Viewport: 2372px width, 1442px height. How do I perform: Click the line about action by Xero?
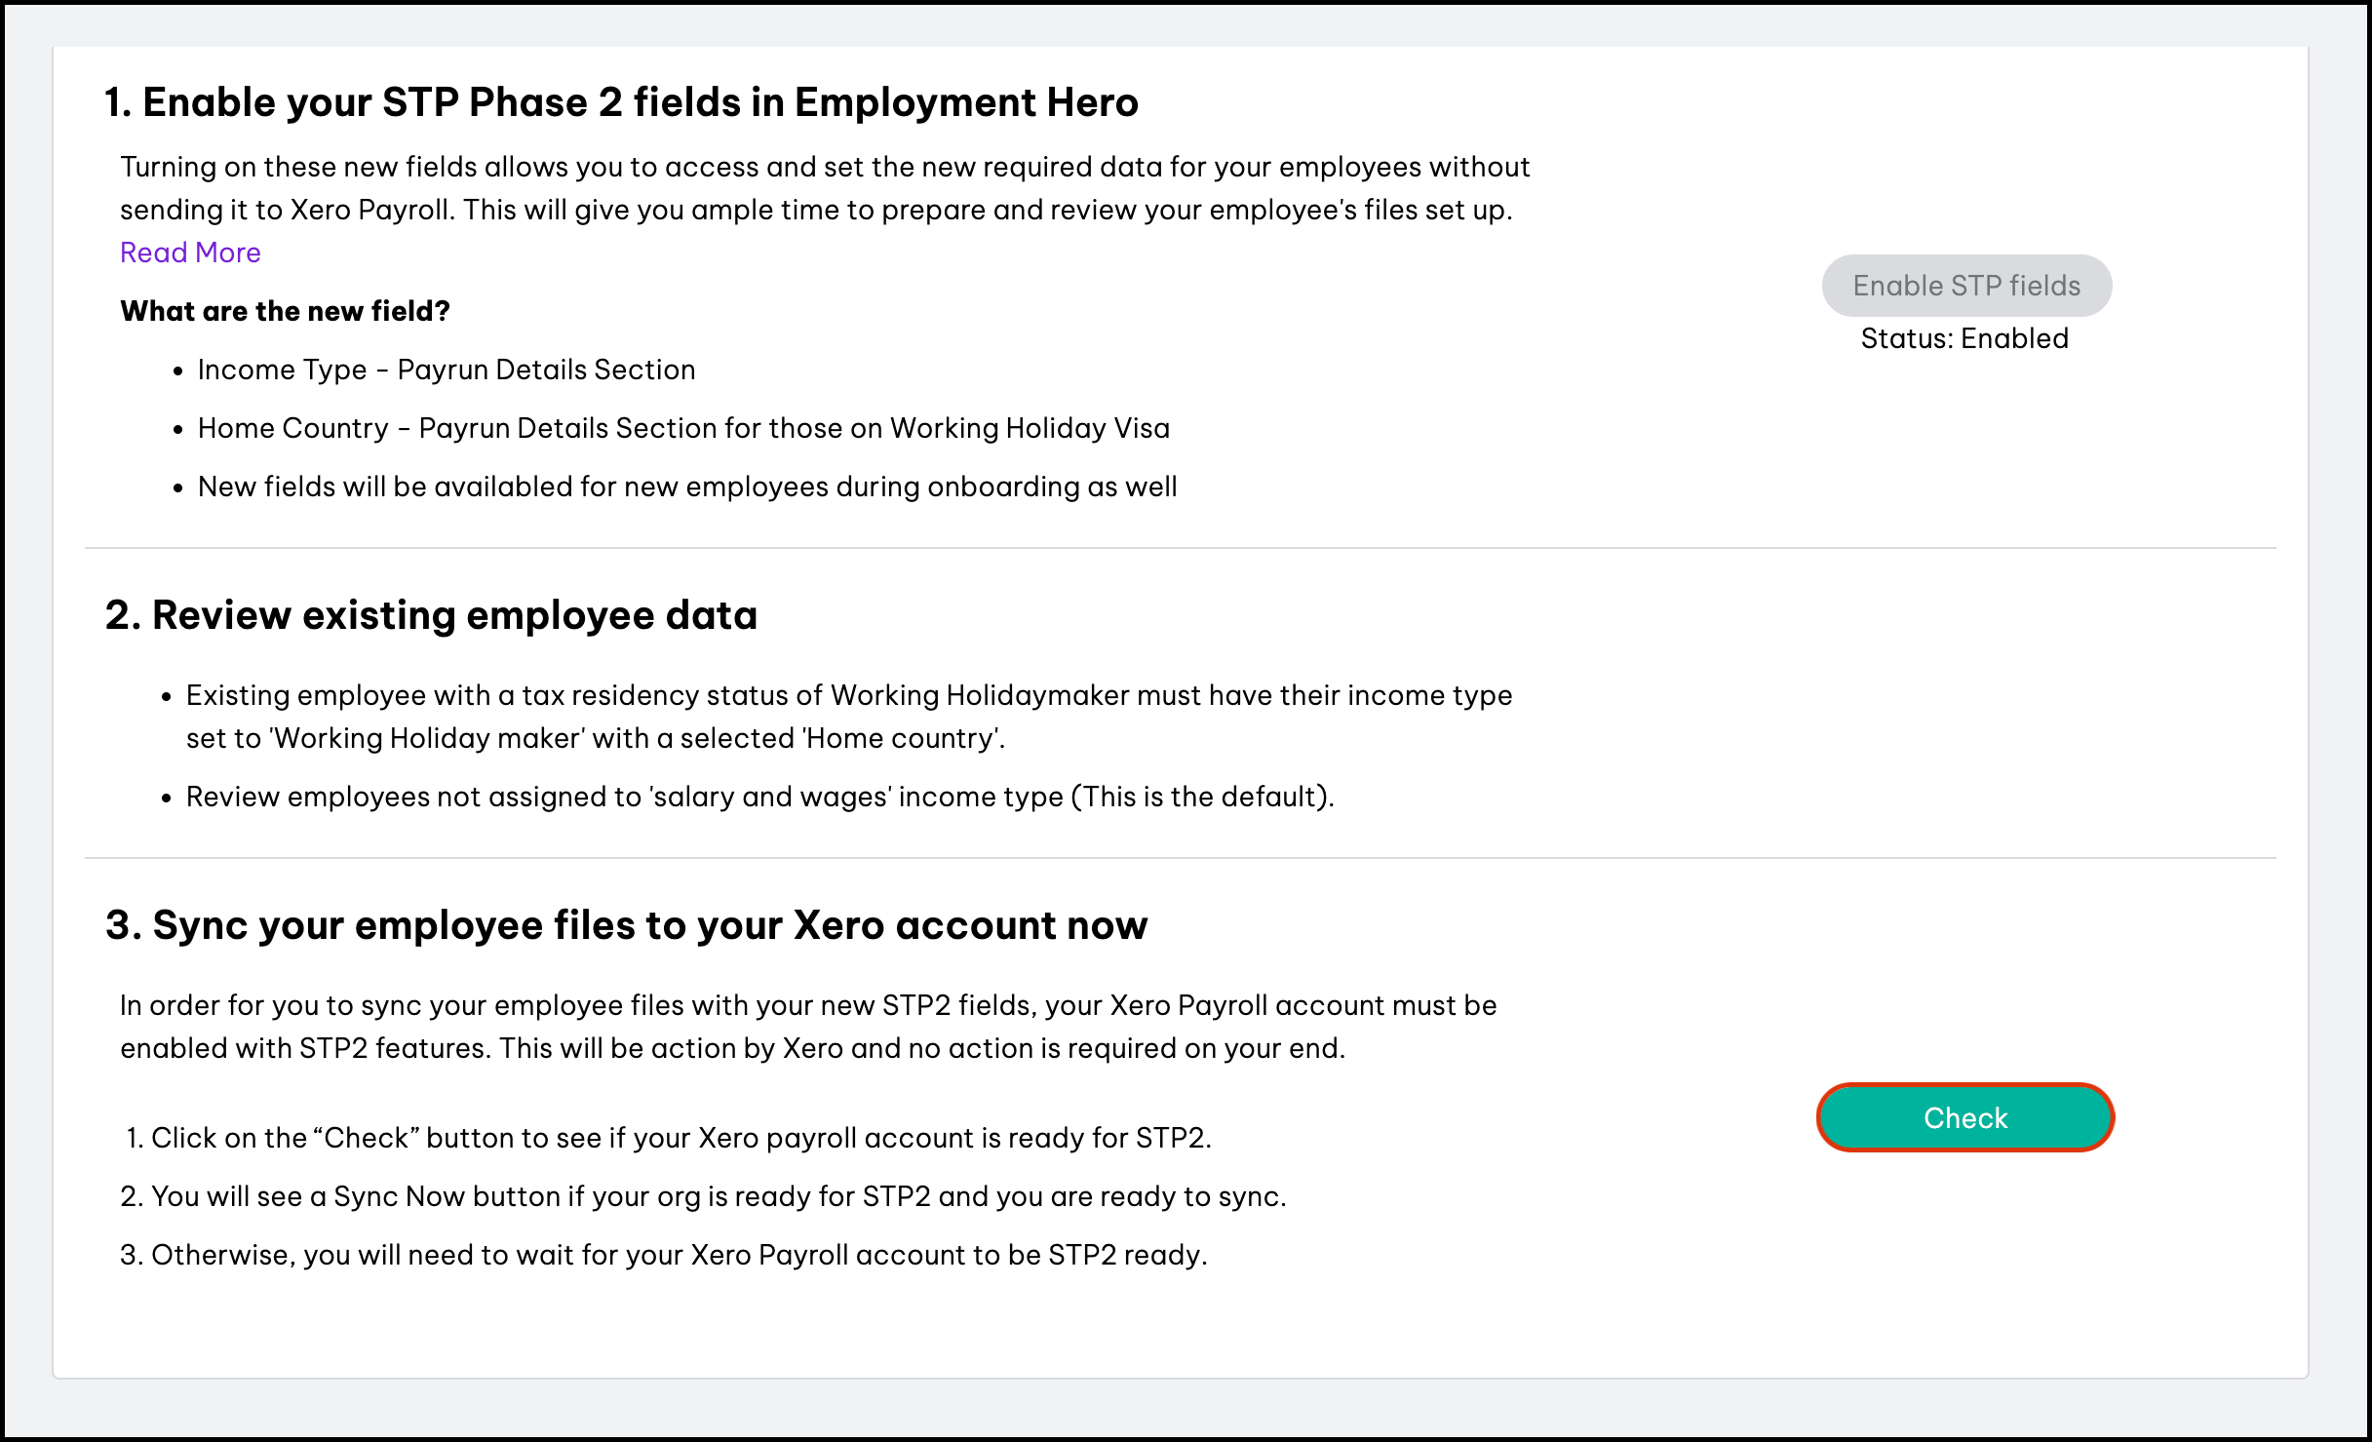tap(731, 1048)
